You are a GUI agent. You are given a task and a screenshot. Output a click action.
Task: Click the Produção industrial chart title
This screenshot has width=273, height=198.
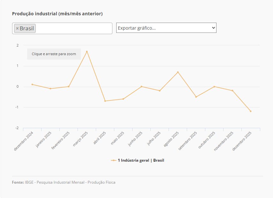[x=57, y=14]
